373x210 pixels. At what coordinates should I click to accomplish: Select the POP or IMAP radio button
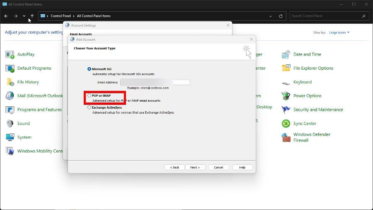[x=89, y=95]
